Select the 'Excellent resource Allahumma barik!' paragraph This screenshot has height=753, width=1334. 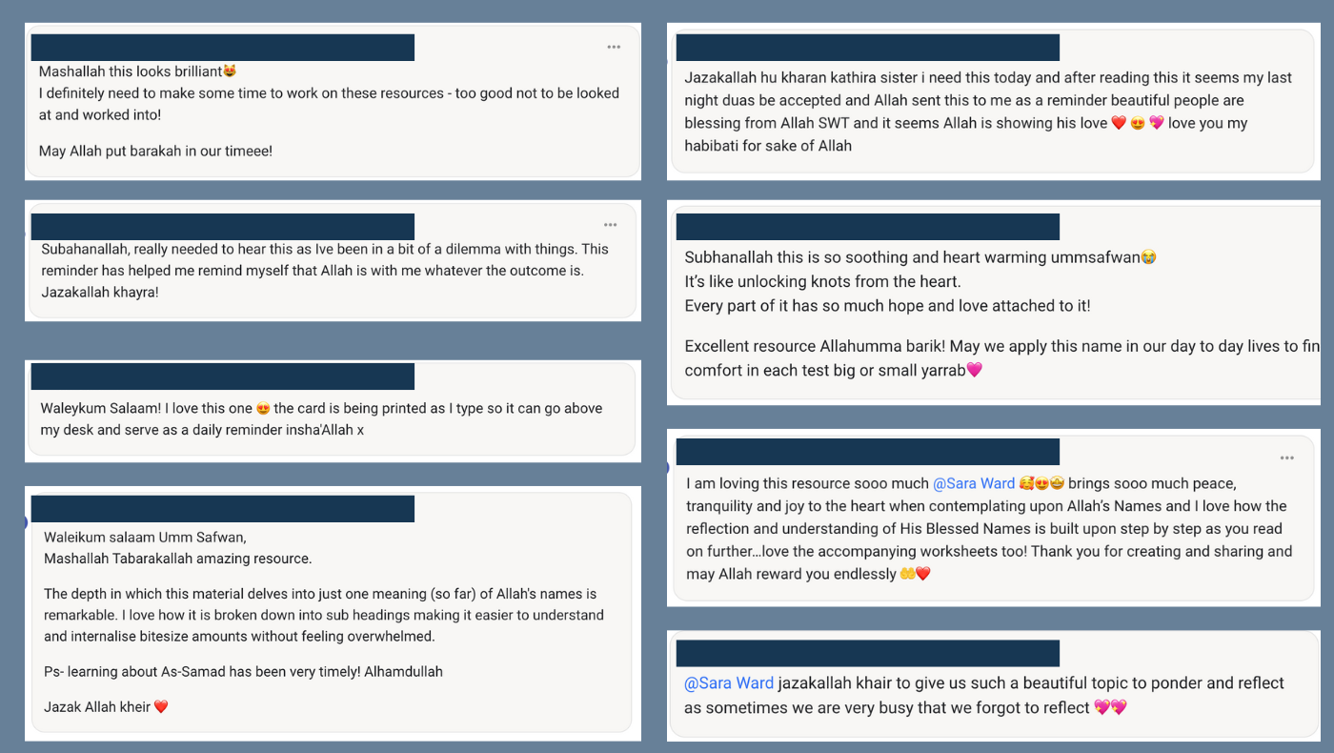(1001, 358)
